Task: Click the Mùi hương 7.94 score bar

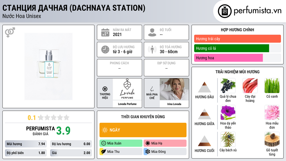Action: tap(26, 144)
